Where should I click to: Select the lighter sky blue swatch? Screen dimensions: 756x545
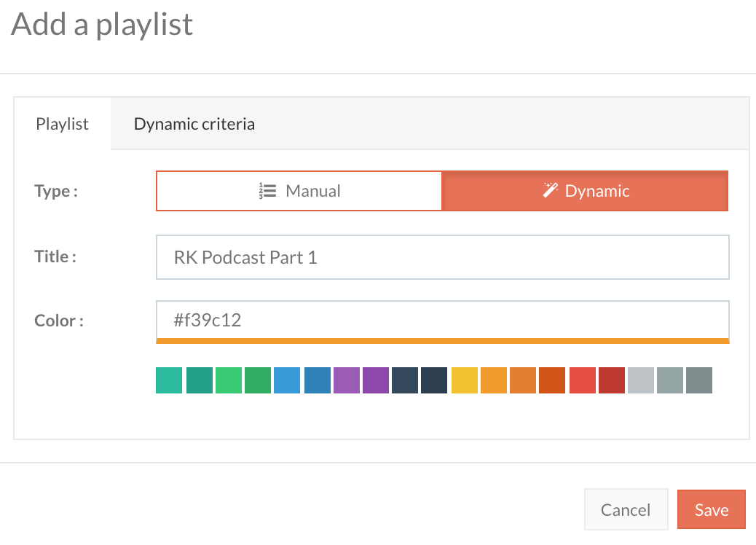[287, 380]
